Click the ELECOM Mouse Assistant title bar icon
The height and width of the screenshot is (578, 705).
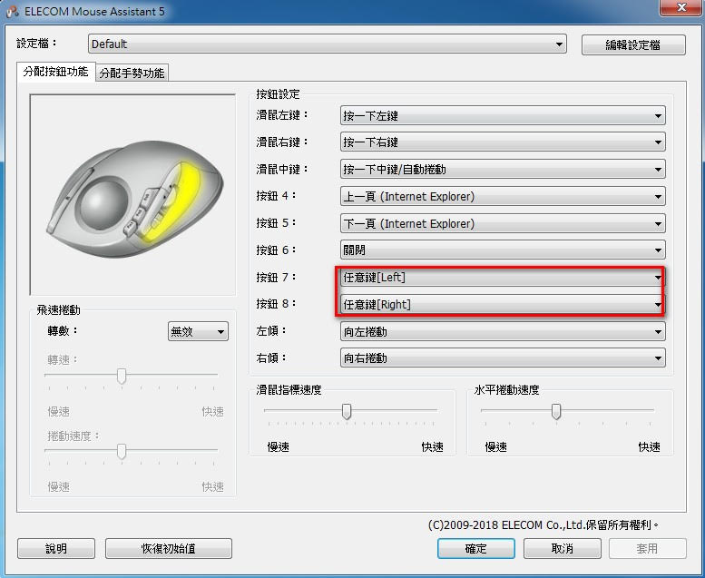[x=13, y=11]
